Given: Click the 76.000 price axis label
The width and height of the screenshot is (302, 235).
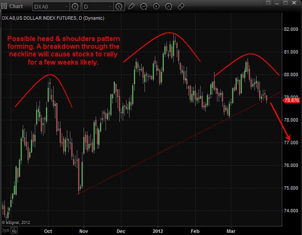Looking at the screenshot, I should (x=291, y=166).
